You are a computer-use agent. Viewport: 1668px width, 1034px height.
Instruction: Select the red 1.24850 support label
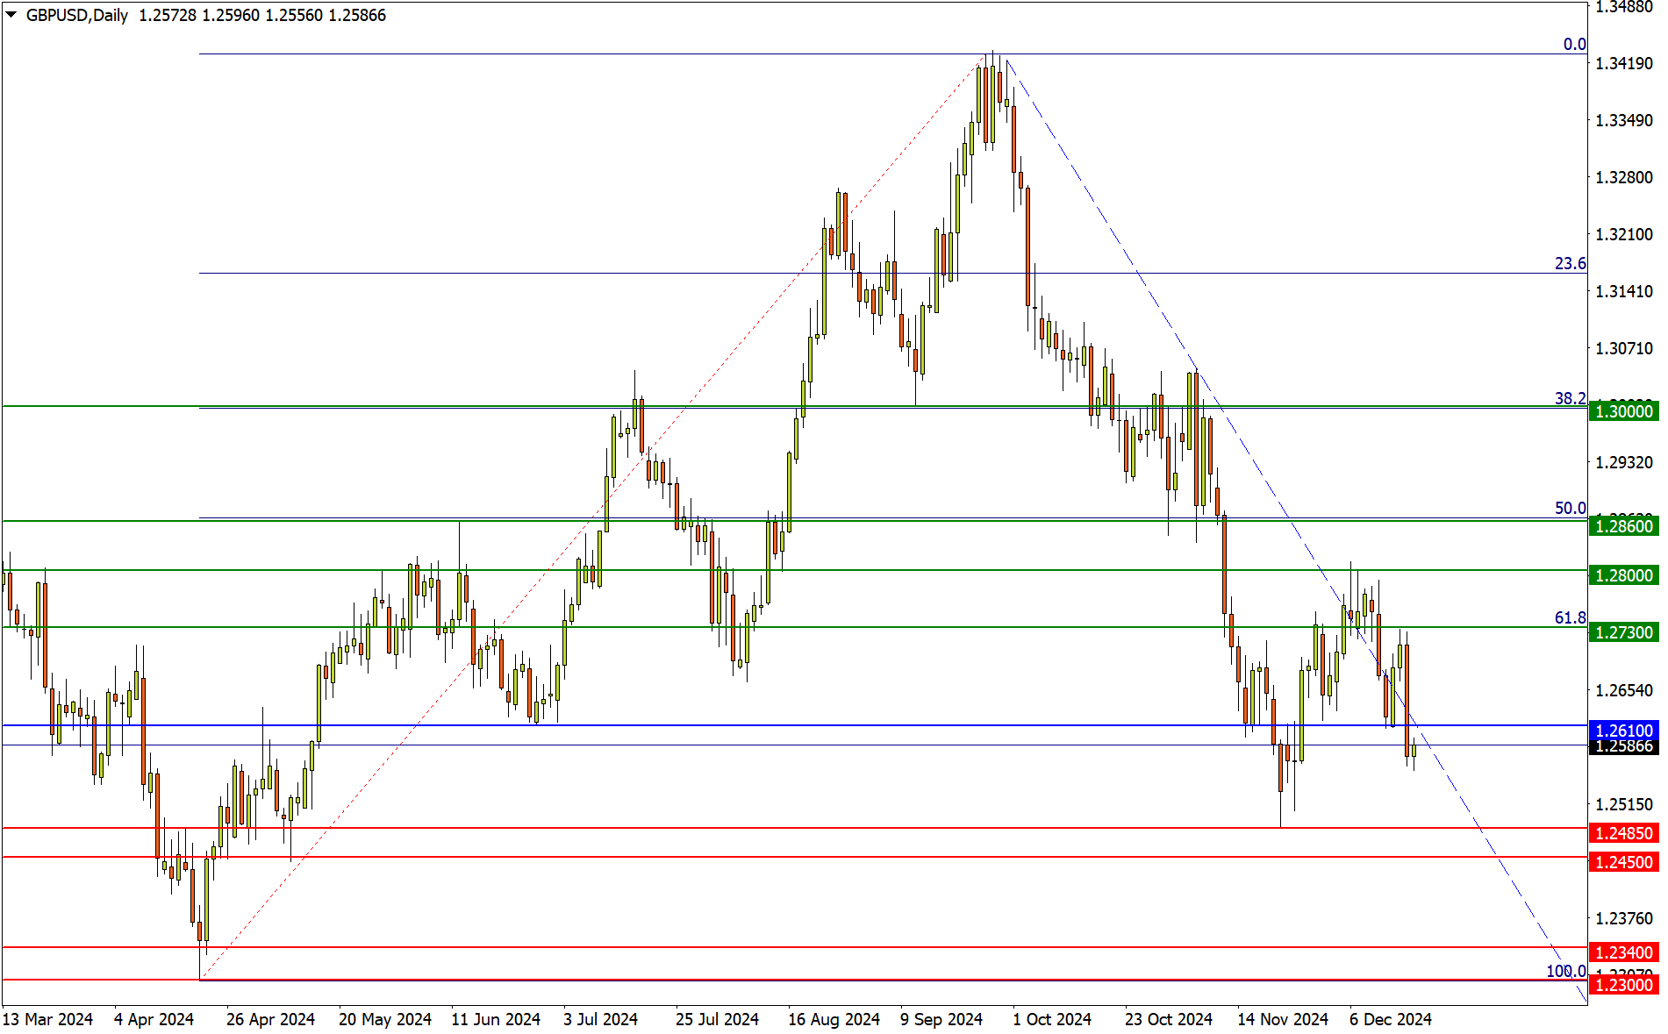[x=1623, y=833]
